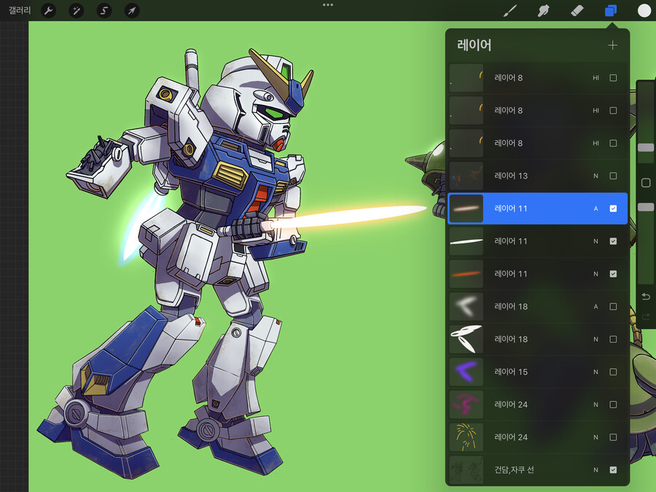Select the Brush paint tool
The width and height of the screenshot is (656, 492).
509,11
